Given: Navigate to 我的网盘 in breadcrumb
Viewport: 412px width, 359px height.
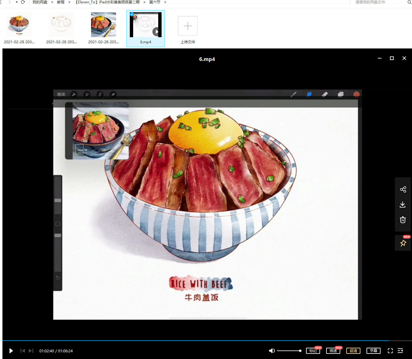Looking at the screenshot, I should [x=40, y=2].
